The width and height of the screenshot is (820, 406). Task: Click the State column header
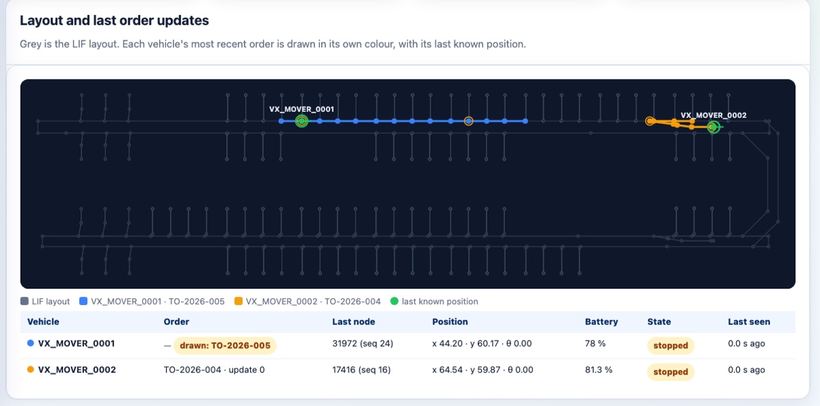[659, 321]
